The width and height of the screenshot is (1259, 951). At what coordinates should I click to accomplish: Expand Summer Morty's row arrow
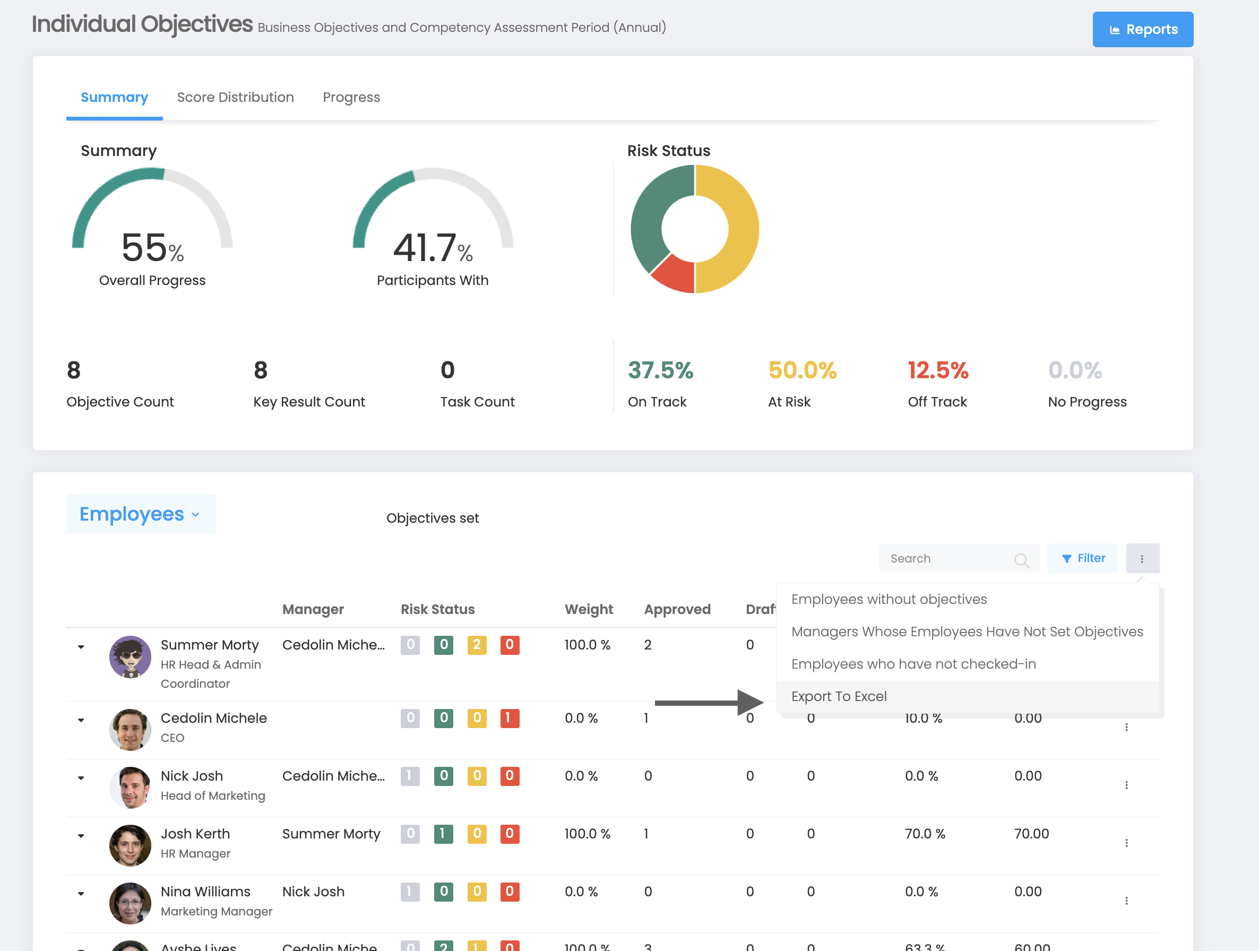81,646
